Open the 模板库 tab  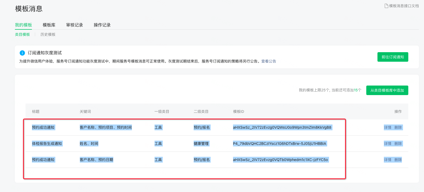pos(49,25)
